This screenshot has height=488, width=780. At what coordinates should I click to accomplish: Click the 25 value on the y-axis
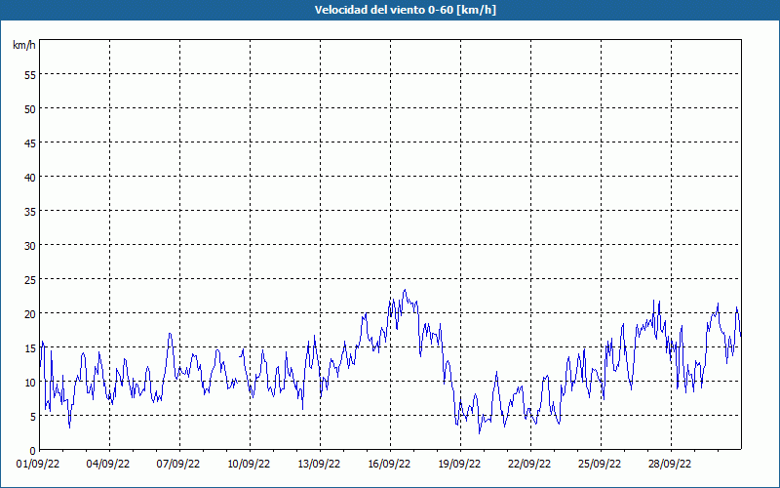30,280
